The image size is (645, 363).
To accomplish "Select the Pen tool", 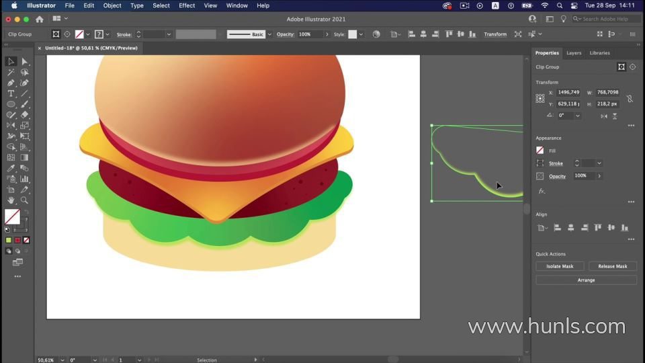I will coord(11,83).
